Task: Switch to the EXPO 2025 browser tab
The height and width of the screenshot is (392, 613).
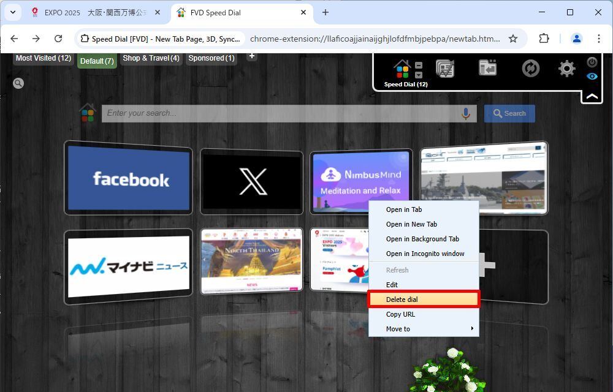Action: pyautogui.click(x=95, y=12)
